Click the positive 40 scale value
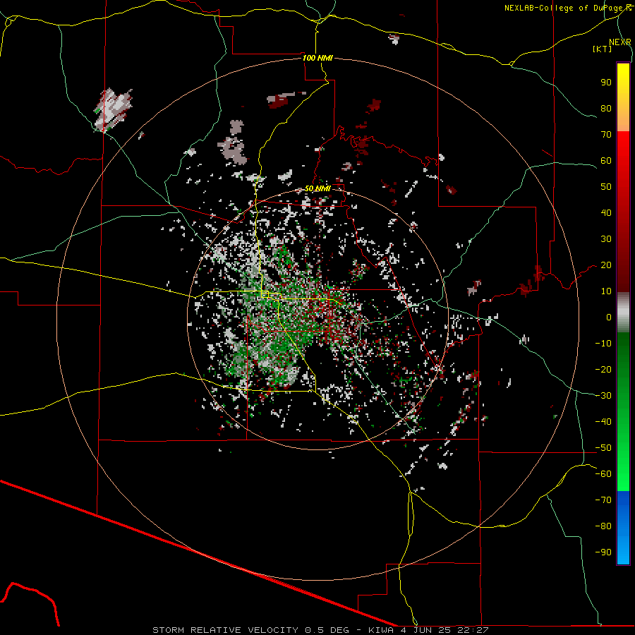The width and height of the screenshot is (635, 635). coord(606,213)
